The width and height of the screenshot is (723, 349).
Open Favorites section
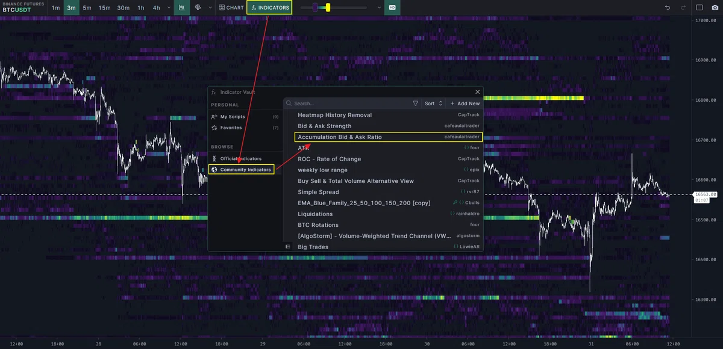coord(244,128)
